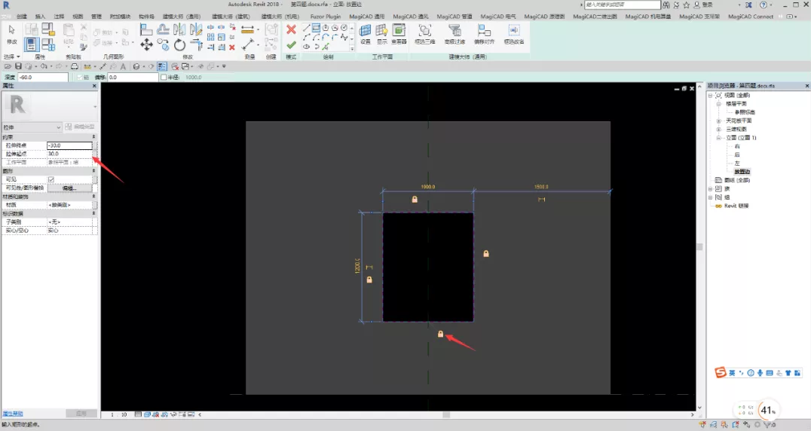Click the Rotate tool in Modify panel
Viewport: 811px width, 431px height.
[x=179, y=45]
